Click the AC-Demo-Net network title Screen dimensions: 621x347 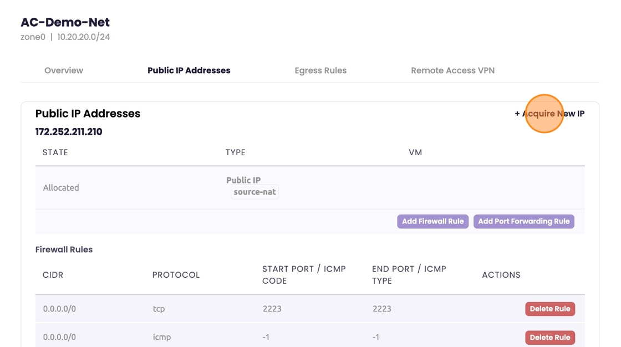click(65, 22)
